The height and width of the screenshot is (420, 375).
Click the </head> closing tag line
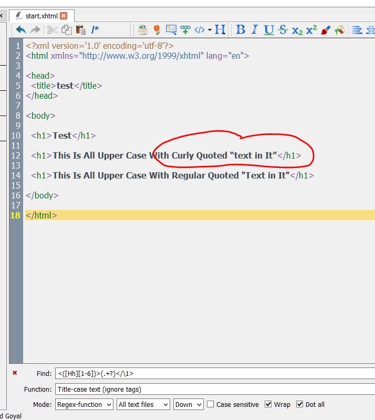coord(42,96)
